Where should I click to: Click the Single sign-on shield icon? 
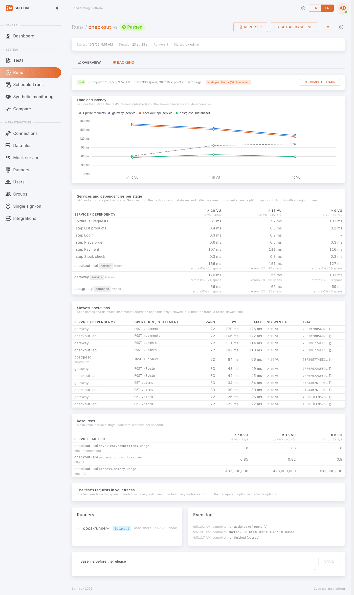[x=8, y=206]
